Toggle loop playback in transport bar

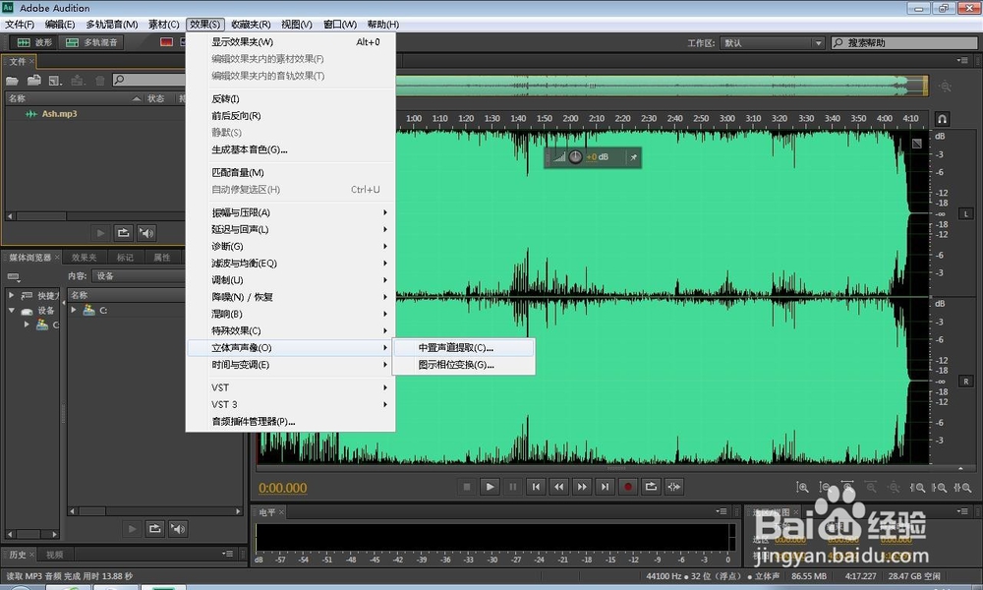click(651, 487)
